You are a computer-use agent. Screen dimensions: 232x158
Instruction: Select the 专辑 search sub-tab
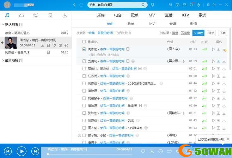(x=173, y=24)
